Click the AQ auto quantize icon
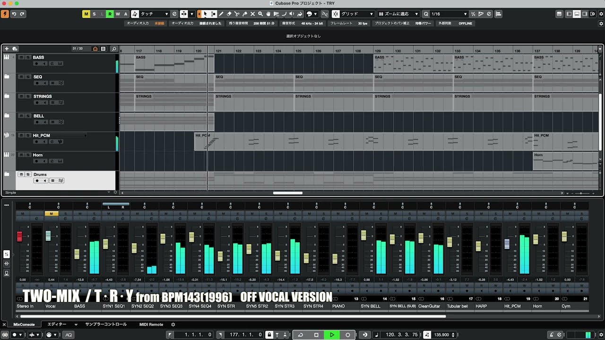 click(69, 335)
